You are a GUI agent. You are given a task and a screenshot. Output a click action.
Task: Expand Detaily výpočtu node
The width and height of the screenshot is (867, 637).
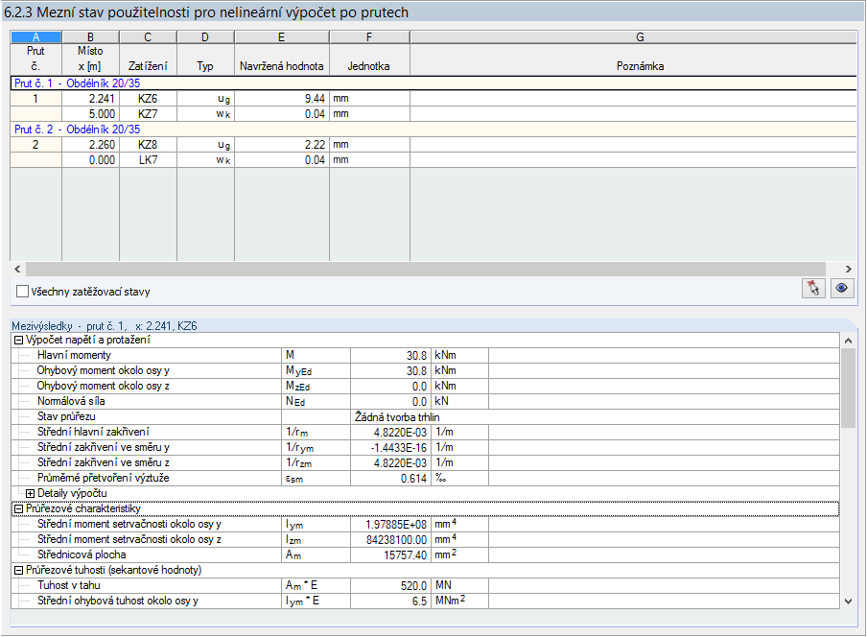31,493
